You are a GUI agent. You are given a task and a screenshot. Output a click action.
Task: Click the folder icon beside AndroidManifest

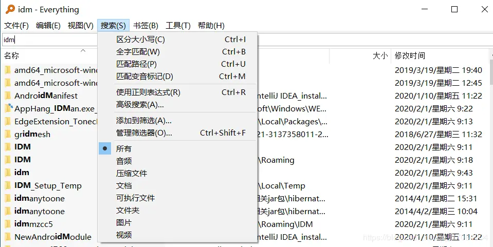coord(8,96)
